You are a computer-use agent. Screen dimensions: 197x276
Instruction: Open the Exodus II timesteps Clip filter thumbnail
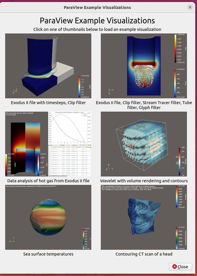tap(48, 66)
